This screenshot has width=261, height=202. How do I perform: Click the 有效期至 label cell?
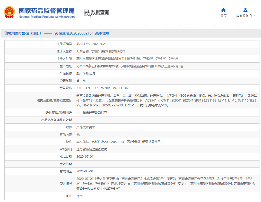(39, 171)
